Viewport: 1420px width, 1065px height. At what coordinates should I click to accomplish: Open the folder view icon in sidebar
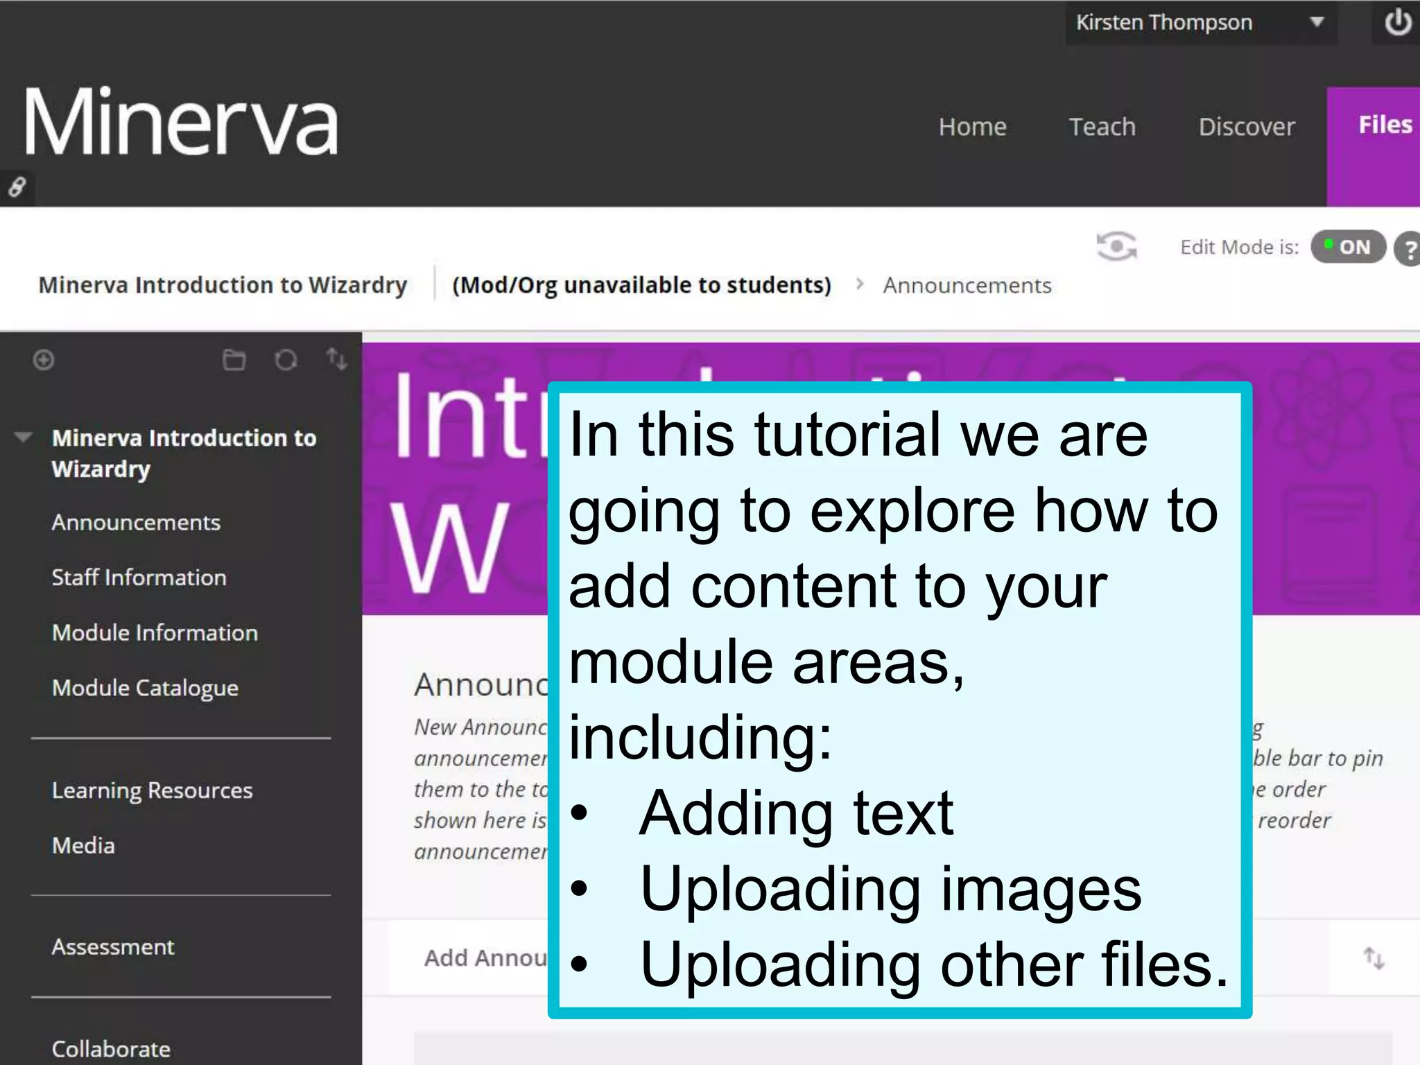tap(234, 361)
